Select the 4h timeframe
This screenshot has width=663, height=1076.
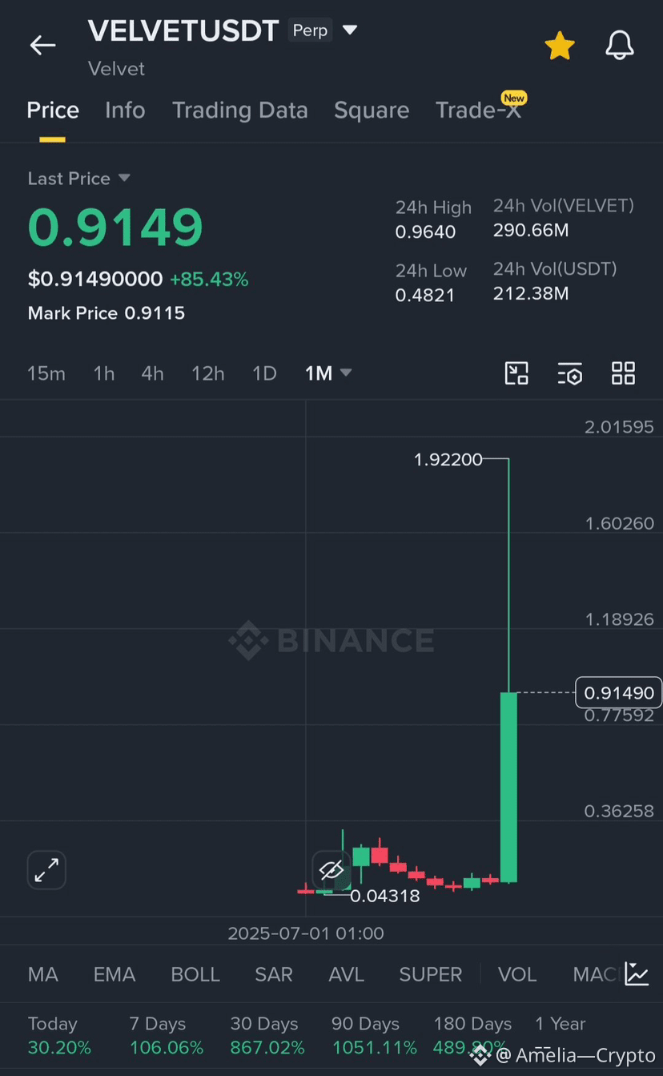coord(152,373)
